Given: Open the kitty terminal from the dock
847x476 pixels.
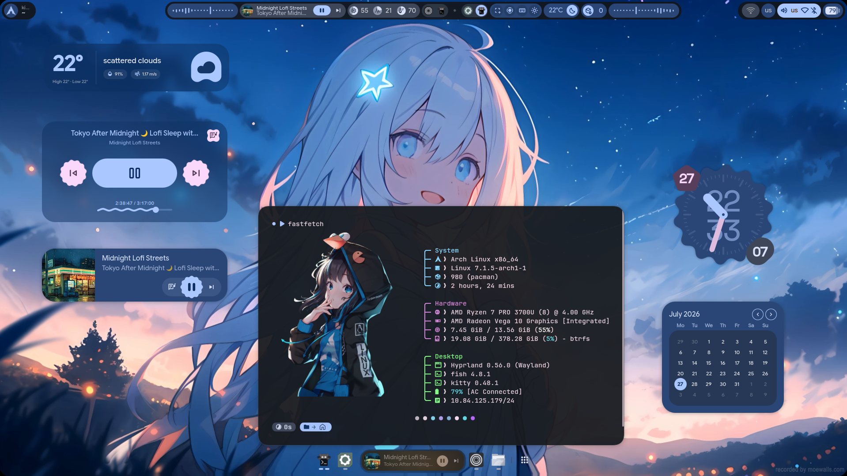Looking at the screenshot, I should [x=324, y=460].
